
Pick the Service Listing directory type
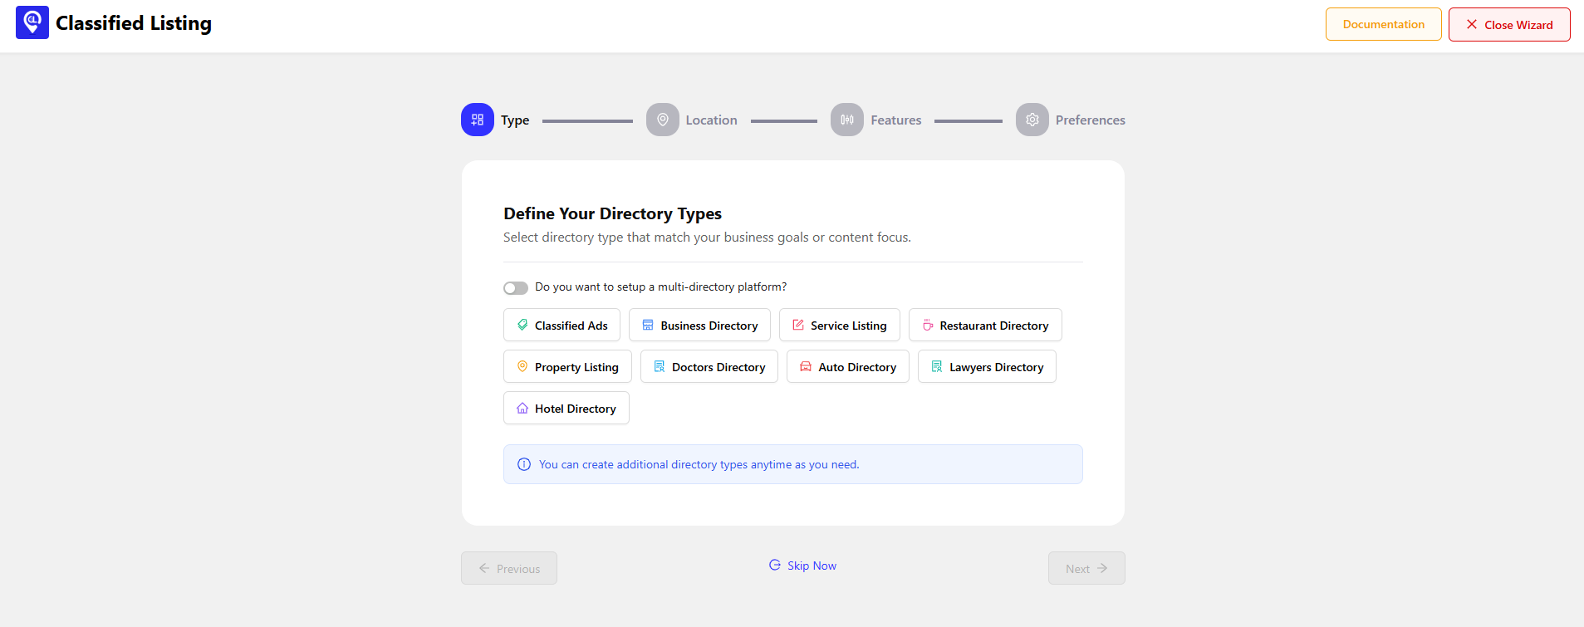[840, 325]
